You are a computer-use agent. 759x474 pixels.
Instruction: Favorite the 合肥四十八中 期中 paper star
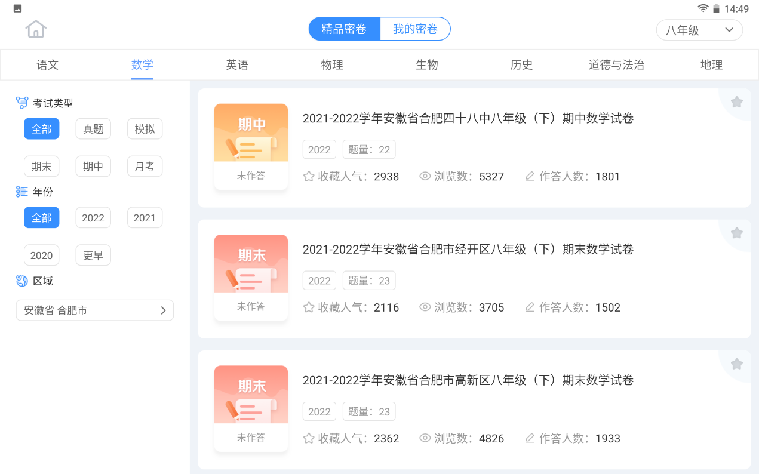tap(737, 102)
